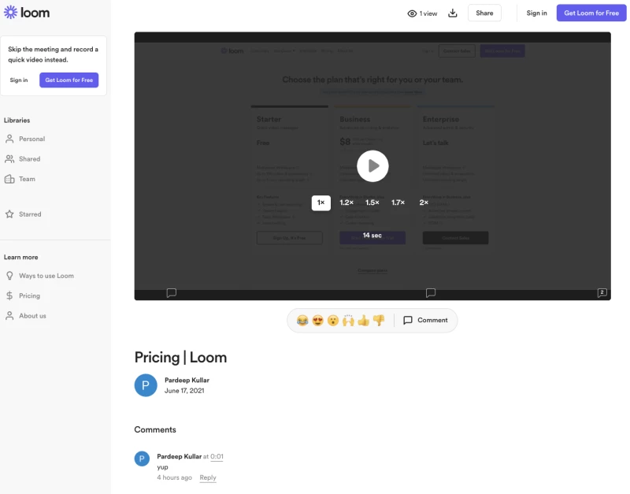Click the comment marker with count 2
The height and width of the screenshot is (494, 630).
602,293
